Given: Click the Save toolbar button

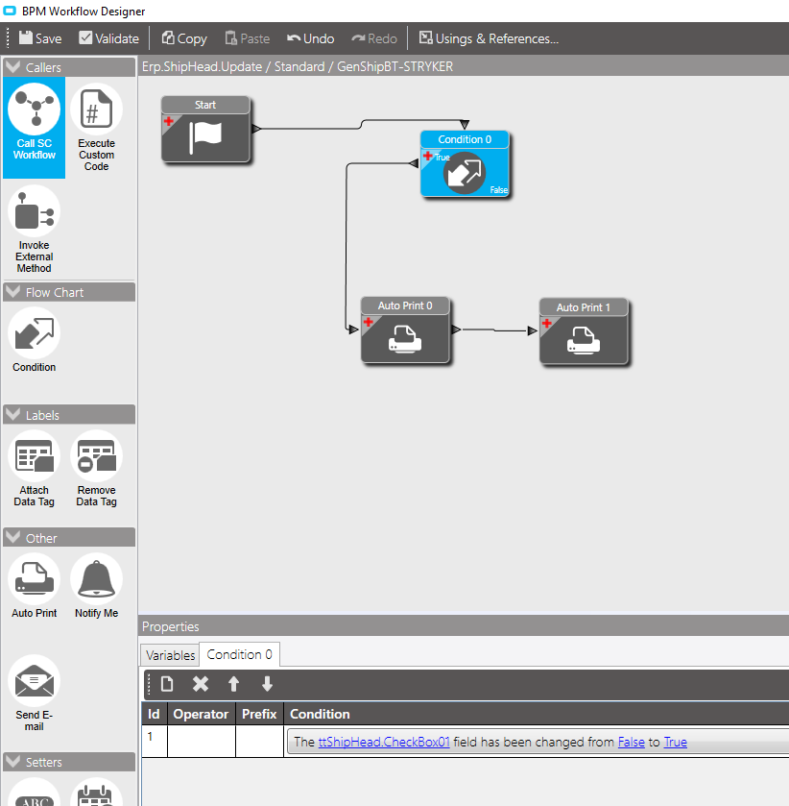Looking at the screenshot, I should 40,38.
